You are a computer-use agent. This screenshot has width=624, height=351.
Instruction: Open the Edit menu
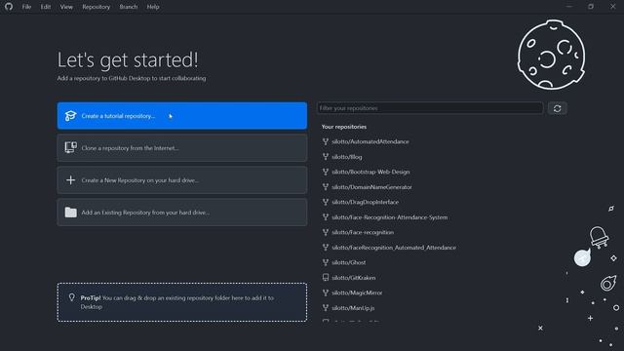[x=46, y=7]
